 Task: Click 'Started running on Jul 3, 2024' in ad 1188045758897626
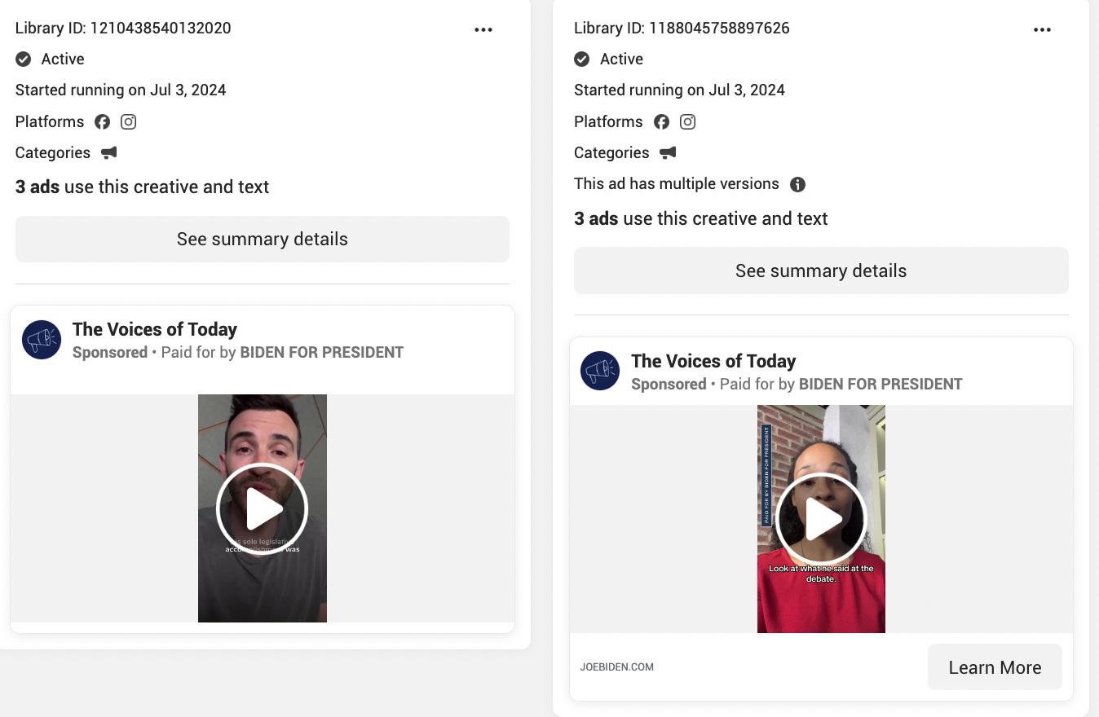pyautogui.click(x=679, y=90)
